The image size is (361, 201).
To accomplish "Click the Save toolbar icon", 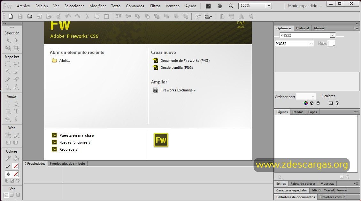I will pos(20,16).
